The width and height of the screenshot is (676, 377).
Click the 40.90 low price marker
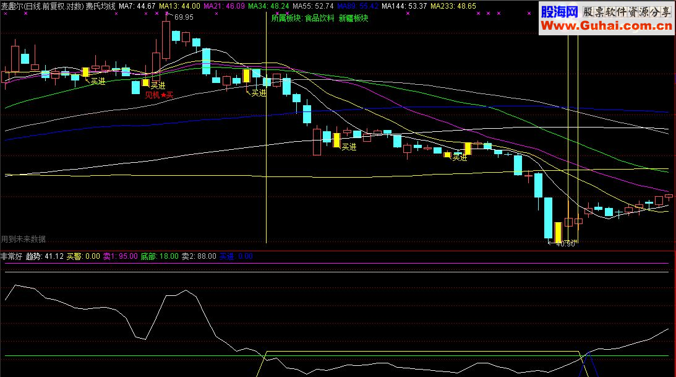[x=566, y=244]
